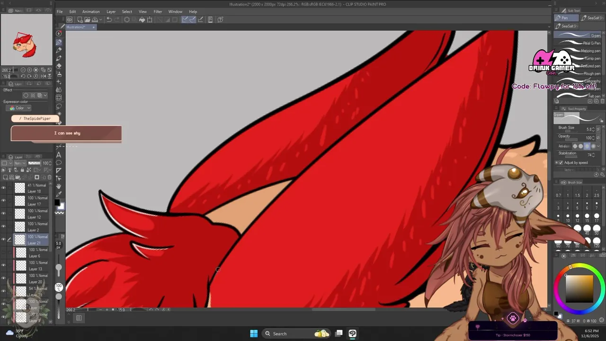
Task: Open the Animation menu
Action: tap(91, 11)
